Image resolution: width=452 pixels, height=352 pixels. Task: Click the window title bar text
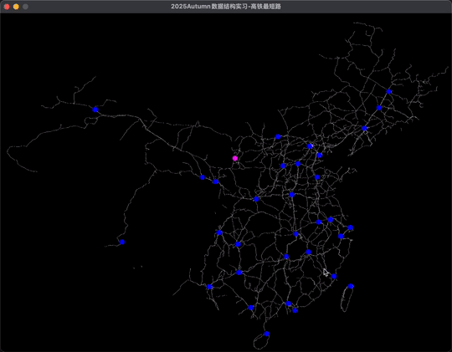click(x=226, y=7)
